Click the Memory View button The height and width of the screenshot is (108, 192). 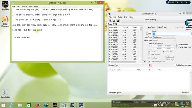(114, 65)
